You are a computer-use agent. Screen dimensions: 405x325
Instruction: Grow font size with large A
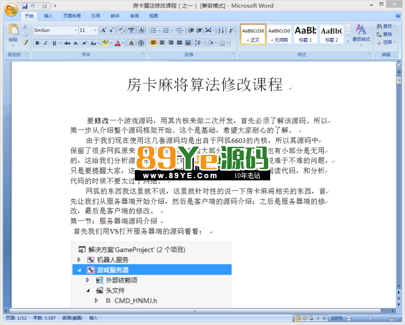click(103, 30)
